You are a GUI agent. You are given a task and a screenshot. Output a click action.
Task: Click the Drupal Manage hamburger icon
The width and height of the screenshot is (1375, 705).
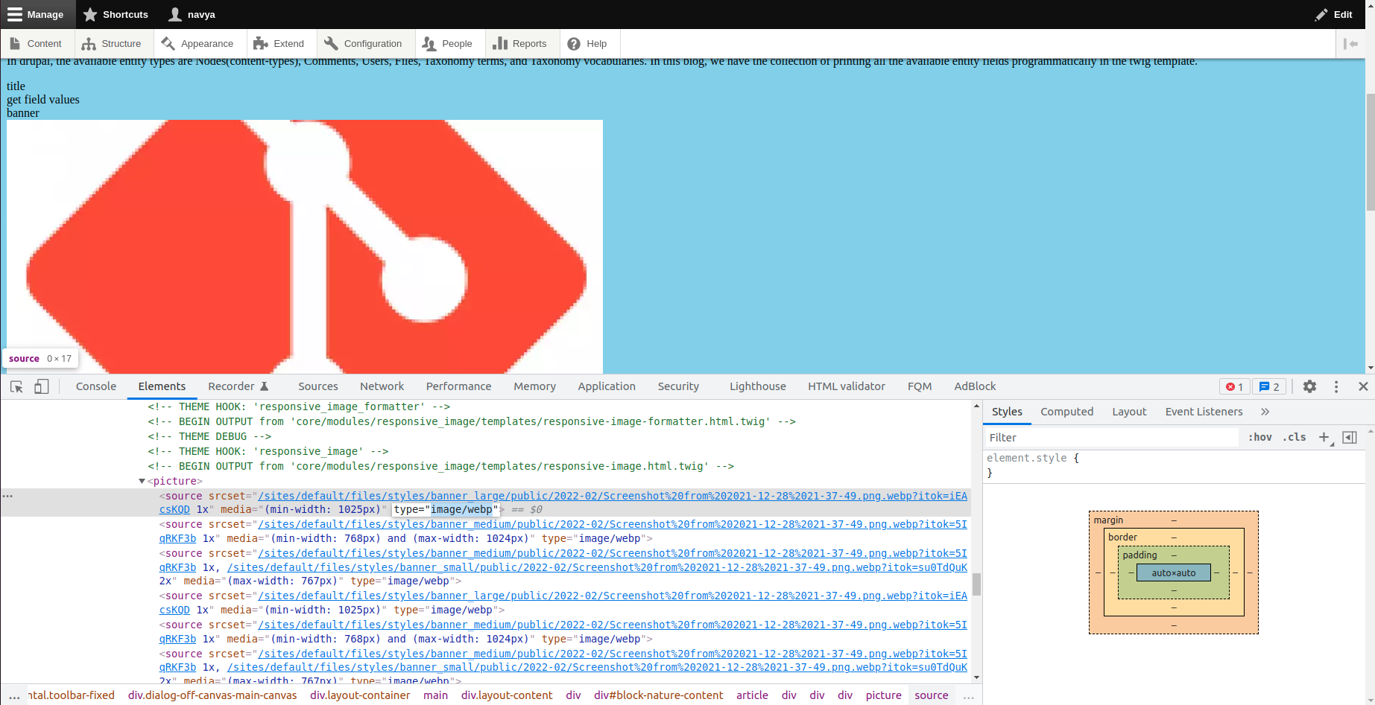point(15,13)
